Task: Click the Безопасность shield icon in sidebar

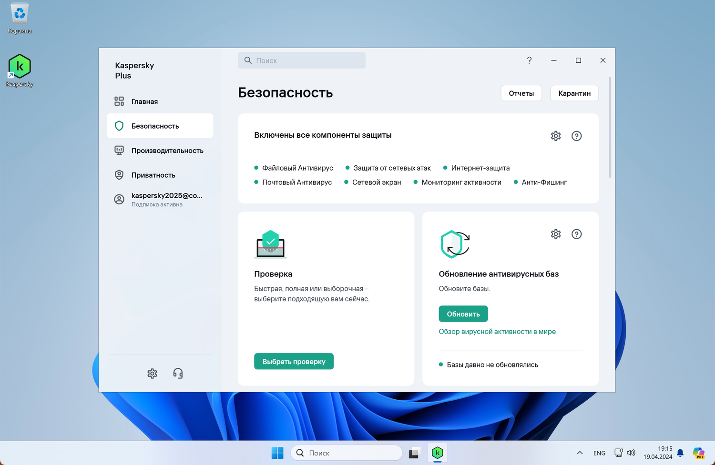Action: pos(119,126)
